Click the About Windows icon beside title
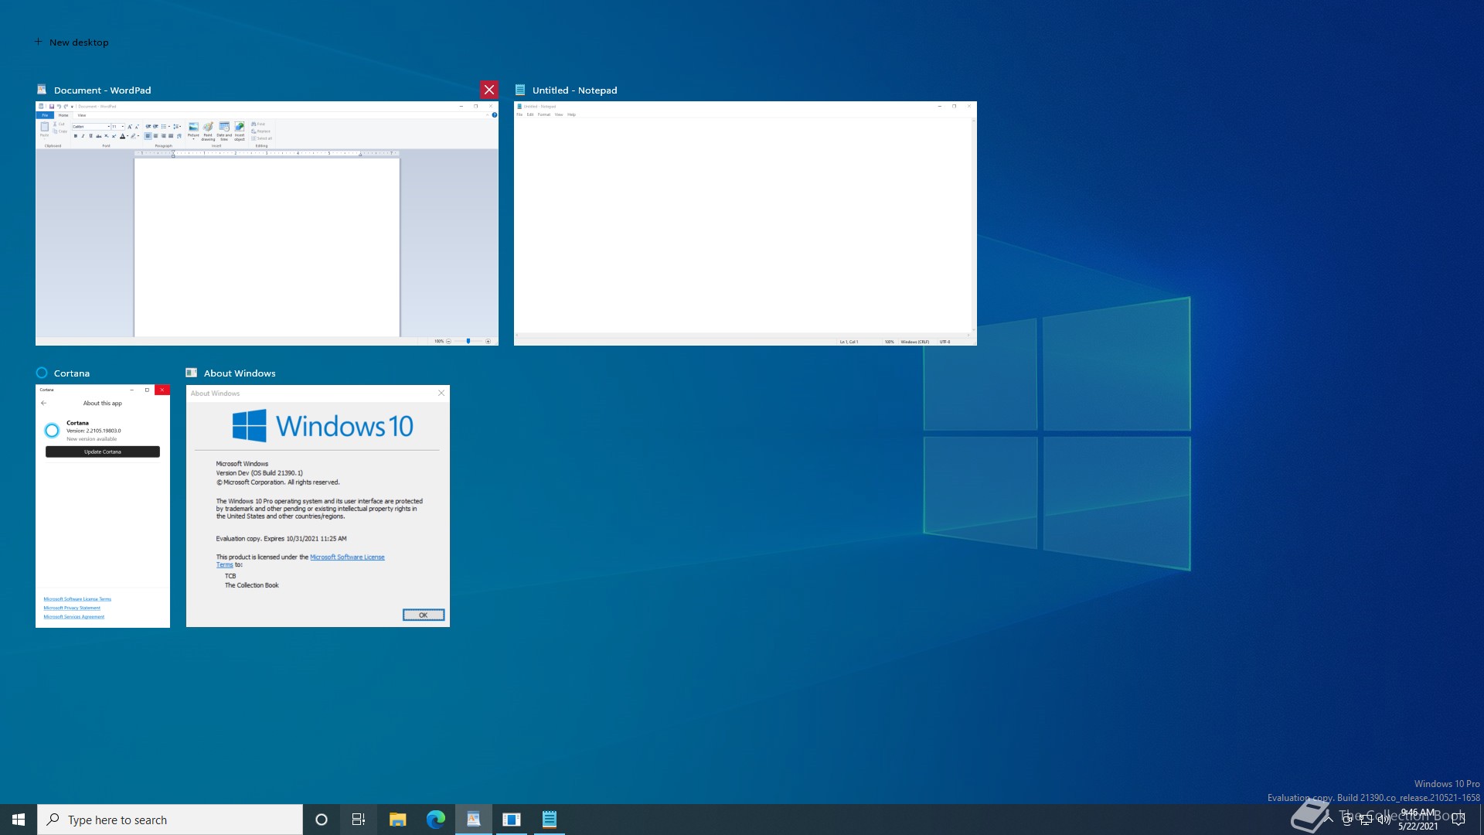This screenshot has height=835, width=1484. coord(192,373)
